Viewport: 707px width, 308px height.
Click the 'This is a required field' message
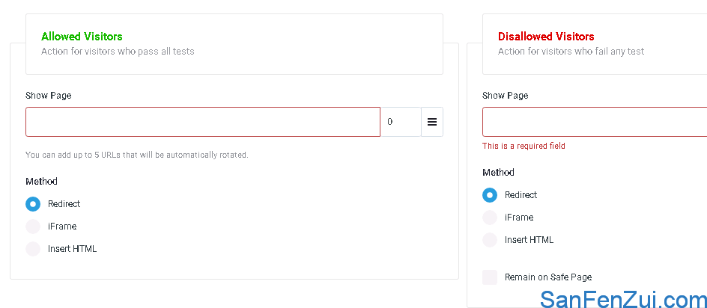click(524, 146)
